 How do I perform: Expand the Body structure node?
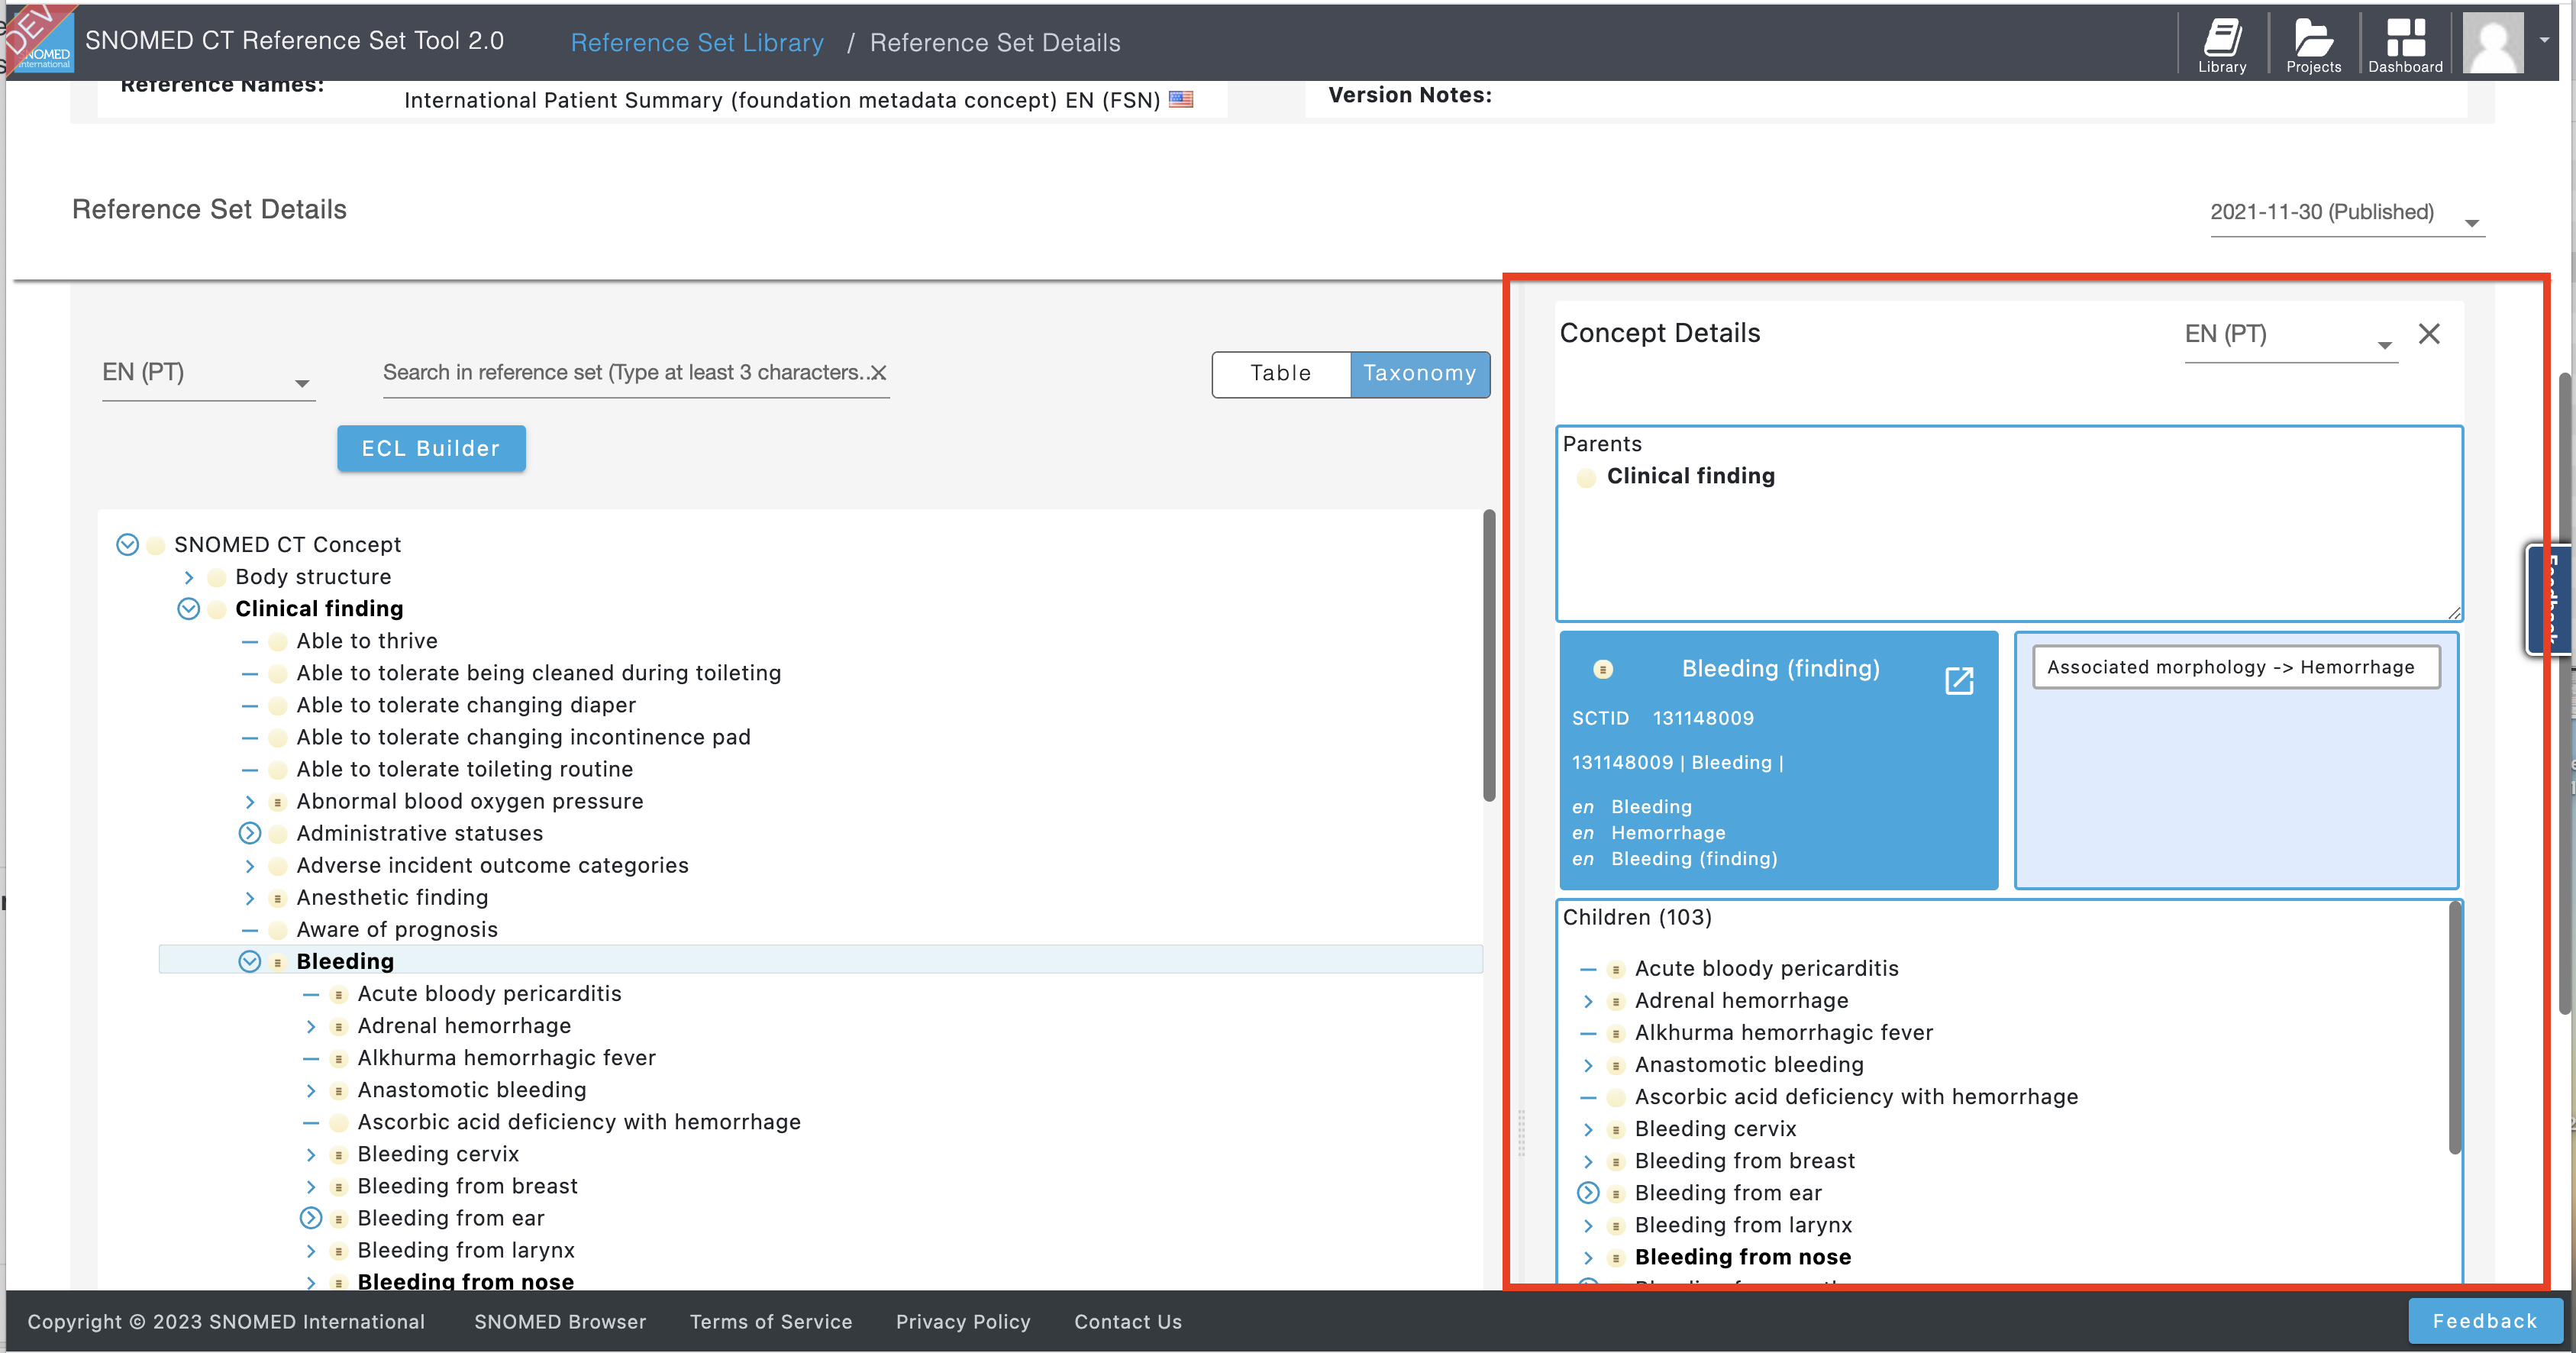pos(189,577)
